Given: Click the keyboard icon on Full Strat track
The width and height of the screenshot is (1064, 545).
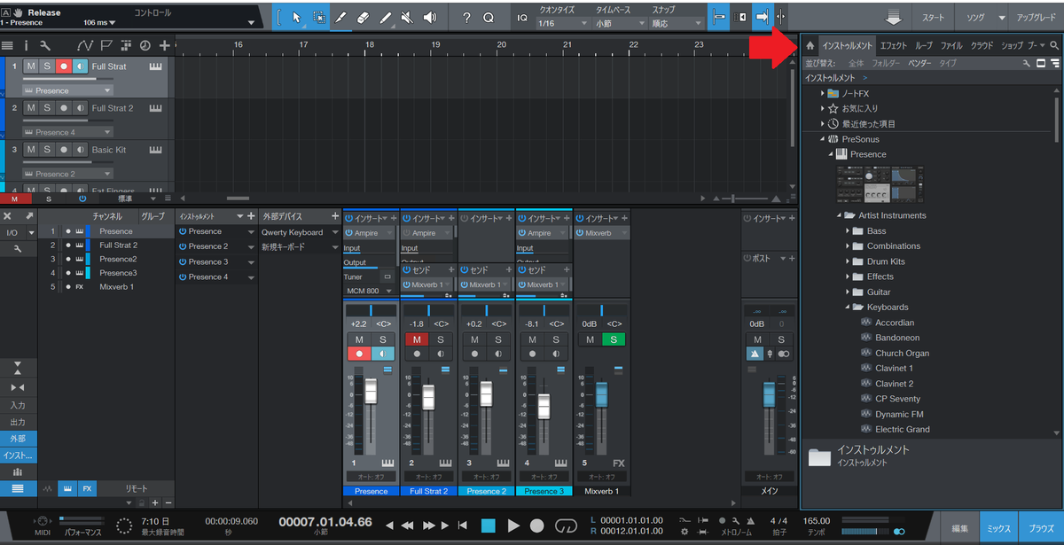Looking at the screenshot, I should (x=156, y=66).
